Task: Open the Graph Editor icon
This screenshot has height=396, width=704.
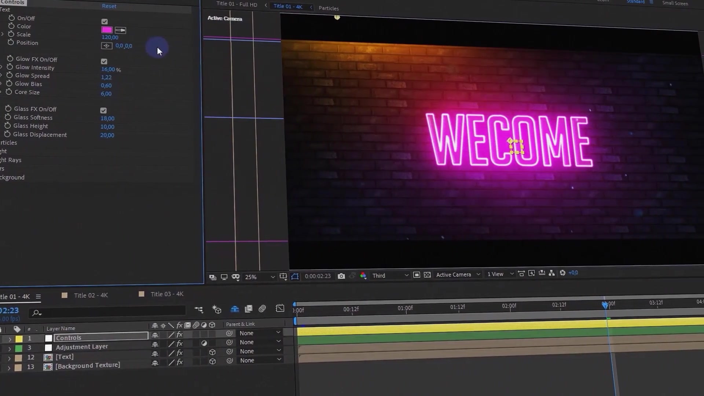Action: coord(280,308)
